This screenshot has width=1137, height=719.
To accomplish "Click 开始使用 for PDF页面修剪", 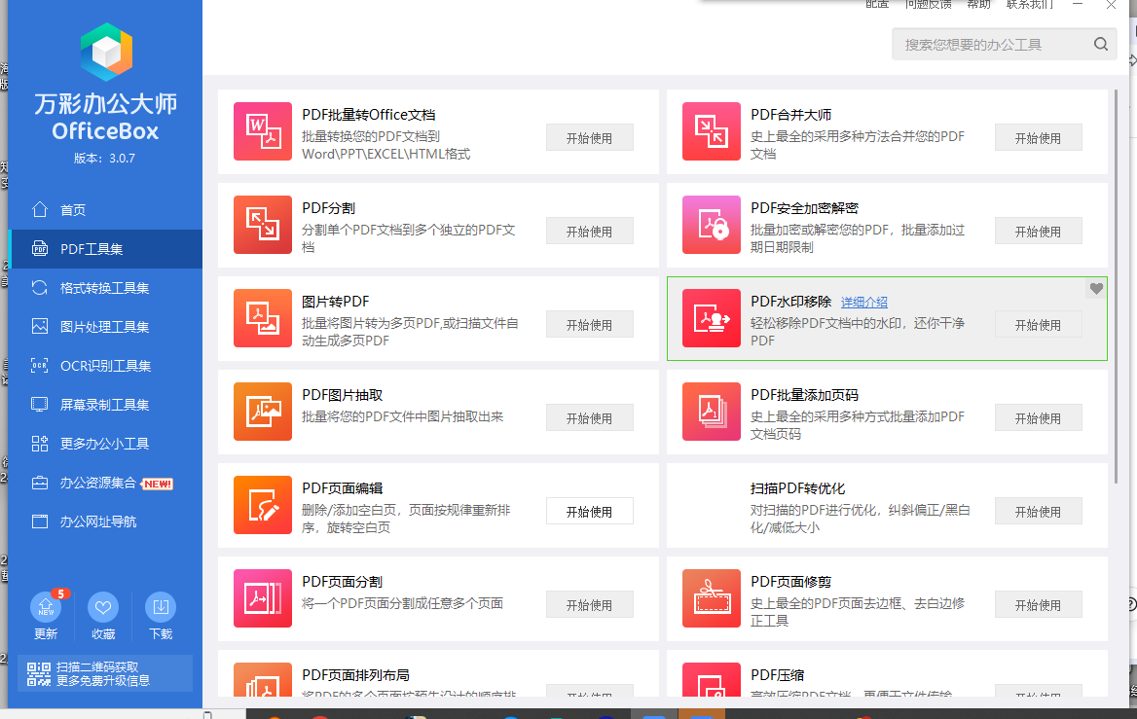I will tap(1039, 605).
